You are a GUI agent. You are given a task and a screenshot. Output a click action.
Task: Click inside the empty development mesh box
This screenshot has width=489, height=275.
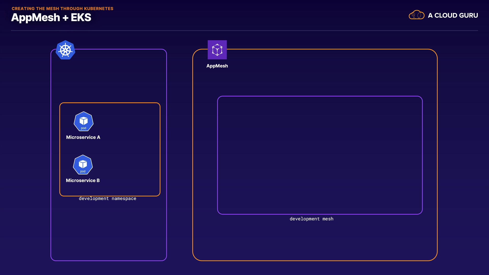320,155
